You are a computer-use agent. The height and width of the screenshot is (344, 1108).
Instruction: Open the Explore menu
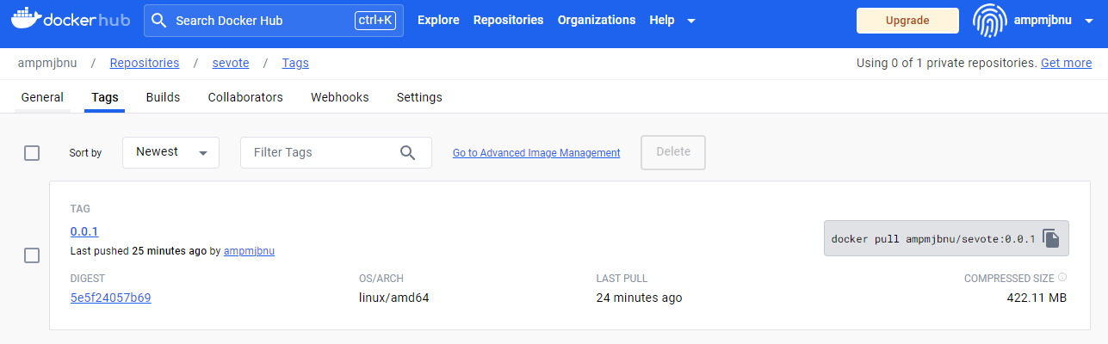pyautogui.click(x=438, y=20)
